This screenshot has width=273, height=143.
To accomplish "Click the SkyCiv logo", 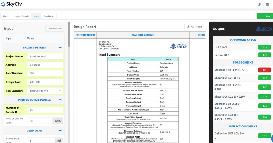I will pyautogui.click(x=12, y=4).
